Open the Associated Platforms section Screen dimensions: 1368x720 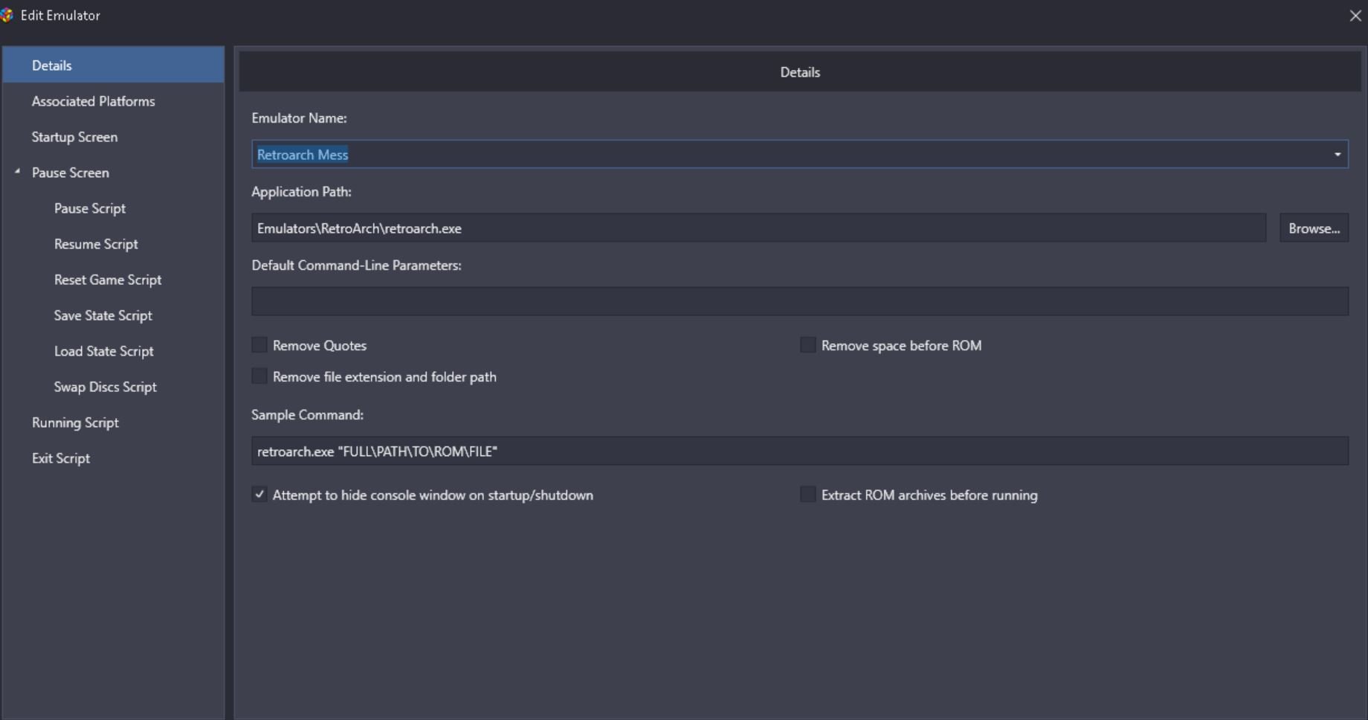pyautogui.click(x=113, y=101)
